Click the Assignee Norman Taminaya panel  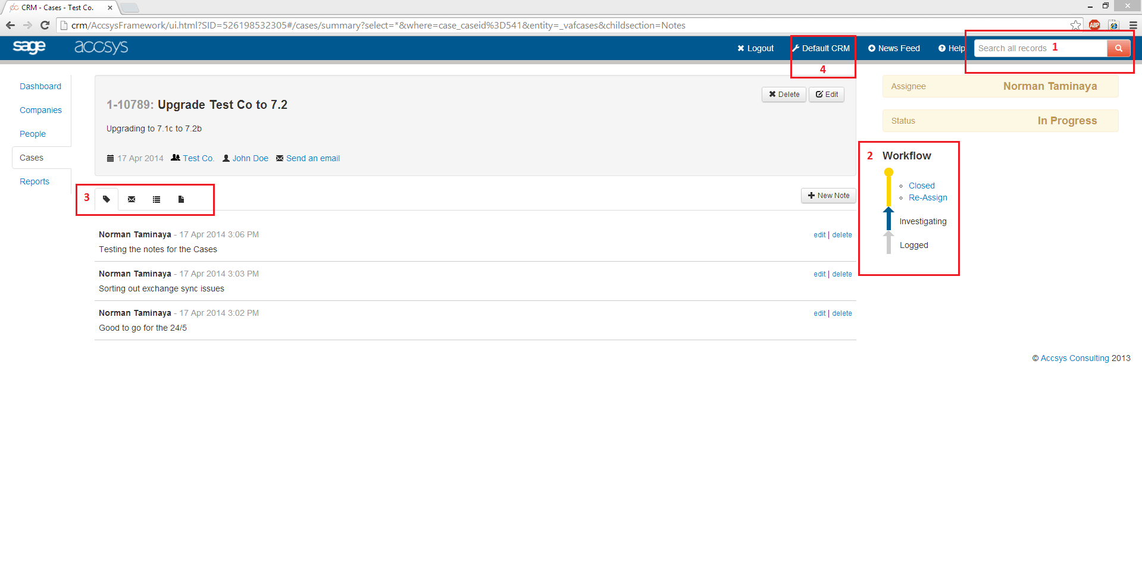1000,86
